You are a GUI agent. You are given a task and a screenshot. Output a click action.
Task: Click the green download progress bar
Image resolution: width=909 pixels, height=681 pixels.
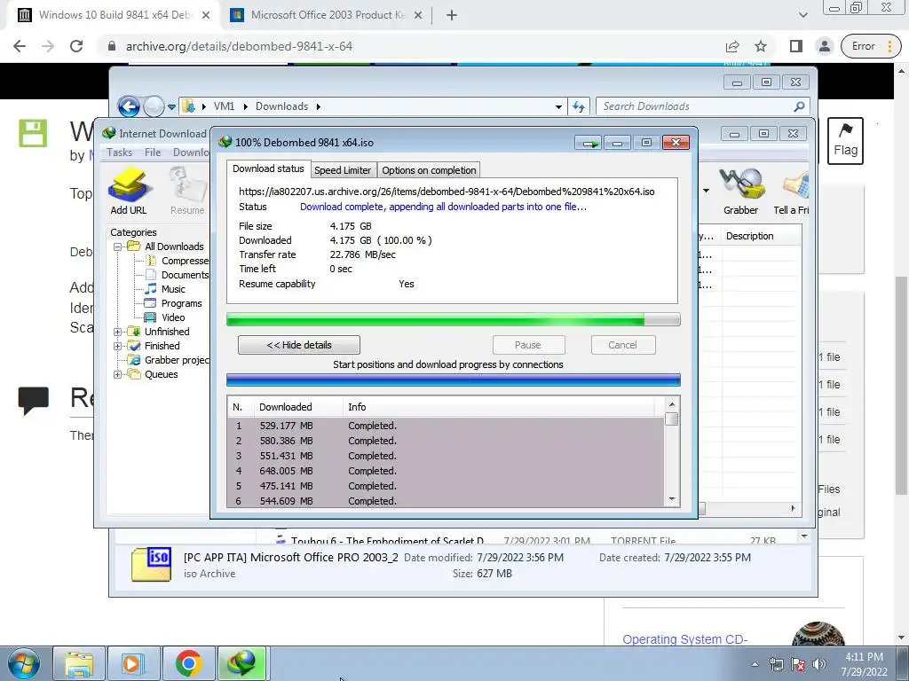[453, 319]
